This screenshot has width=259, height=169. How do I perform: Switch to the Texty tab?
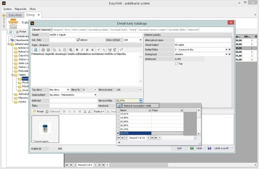(x=67, y=30)
